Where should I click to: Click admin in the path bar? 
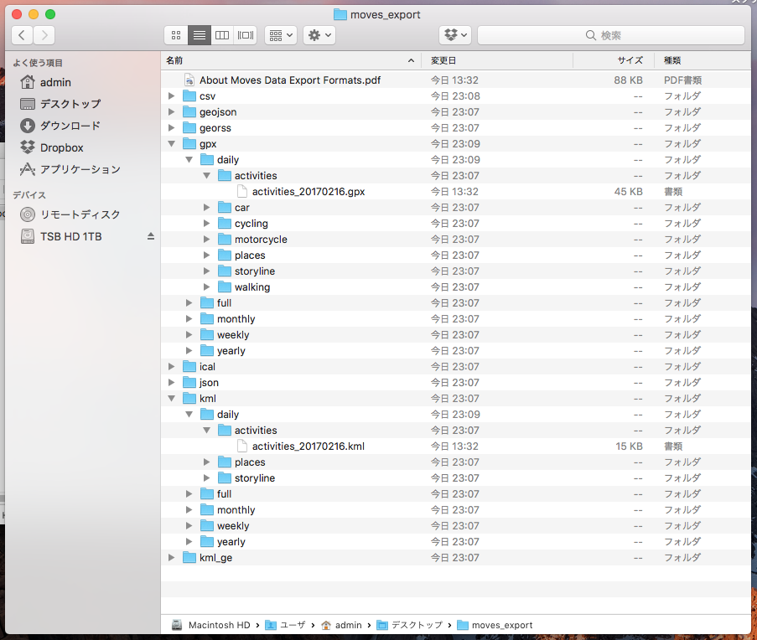pos(341,625)
